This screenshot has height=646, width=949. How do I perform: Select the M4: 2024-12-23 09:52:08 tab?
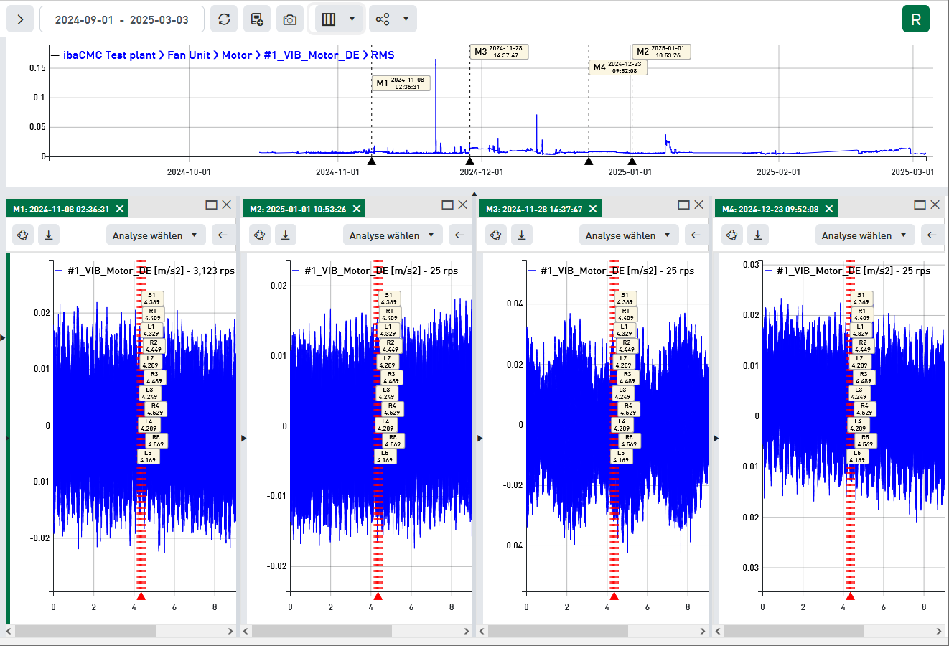click(770, 209)
